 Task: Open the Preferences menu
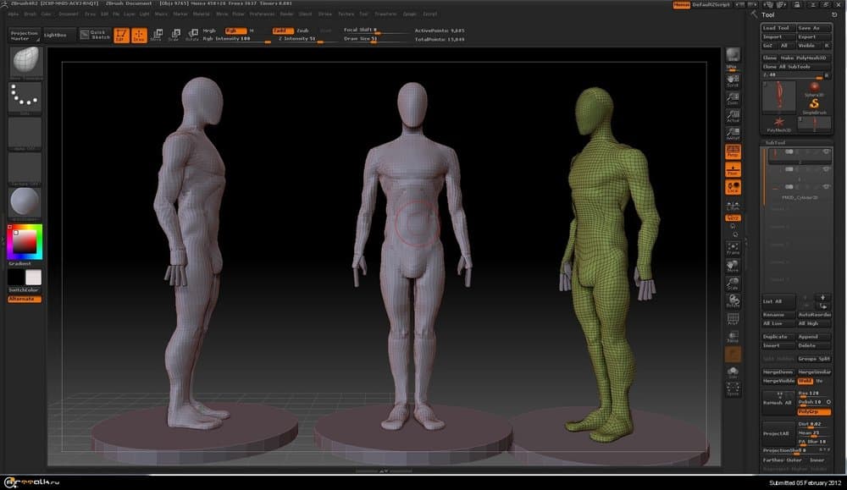point(261,14)
